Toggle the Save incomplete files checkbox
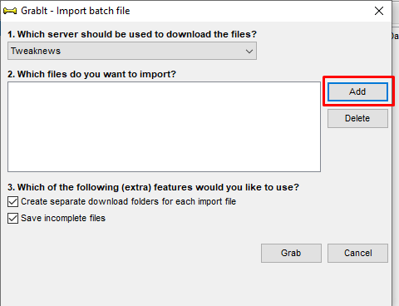 pos(12,218)
